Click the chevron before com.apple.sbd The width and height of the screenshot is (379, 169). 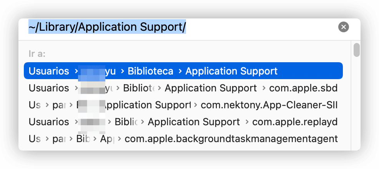point(264,88)
